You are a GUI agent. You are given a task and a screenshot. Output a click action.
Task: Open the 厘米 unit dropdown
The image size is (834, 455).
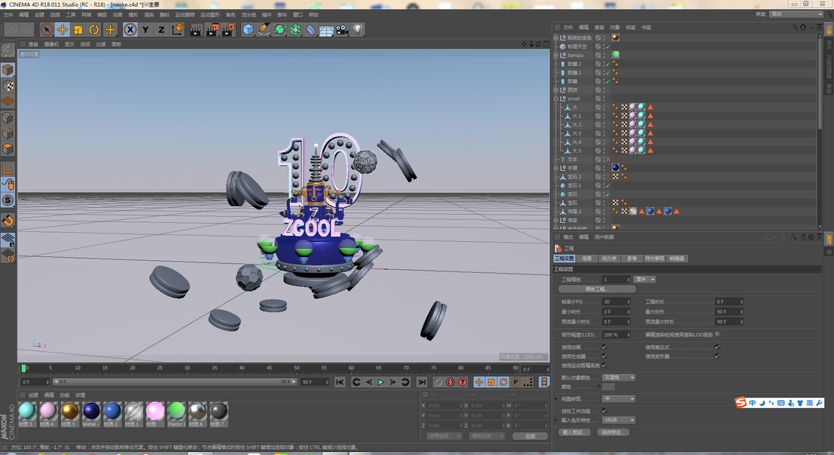pos(644,279)
